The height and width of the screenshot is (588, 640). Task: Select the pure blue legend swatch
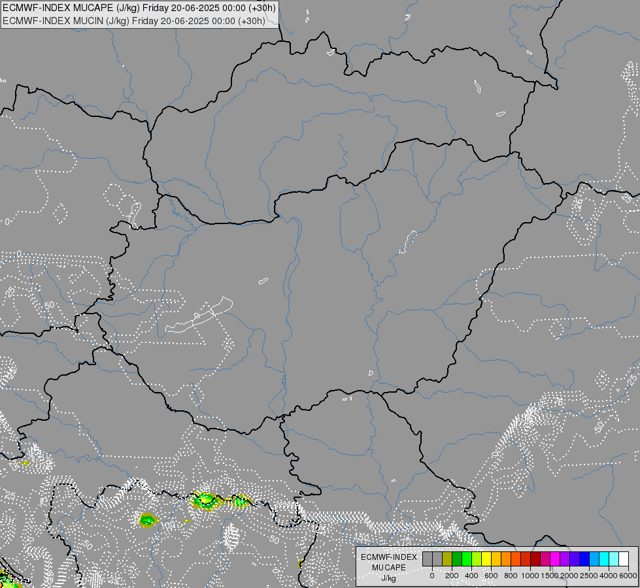[585, 559]
